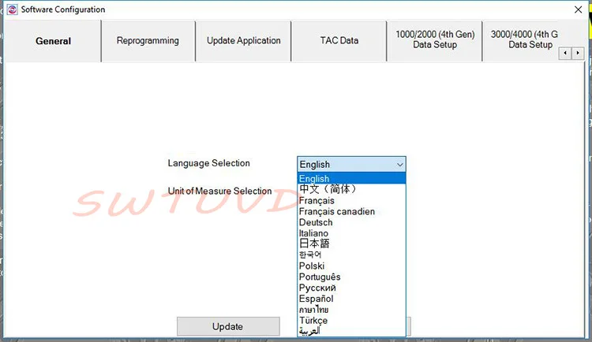Pick Français from the language list
The height and width of the screenshot is (342, 592).
tap(351, 200)
